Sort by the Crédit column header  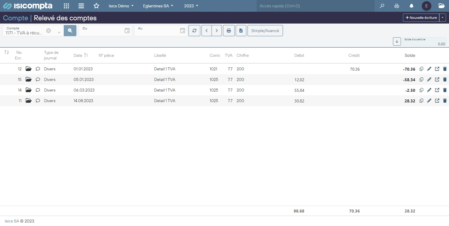[x=354, y=55]
